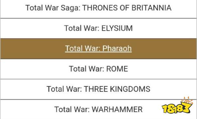Select Total War: ROME entry
The width and height of the screenshot is (197, 119).
(x=98, y=69)
